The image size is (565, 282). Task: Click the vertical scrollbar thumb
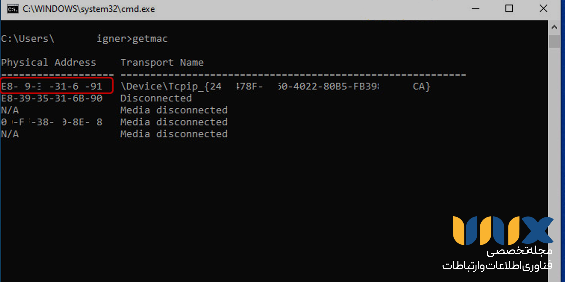[x=554, y=41]
